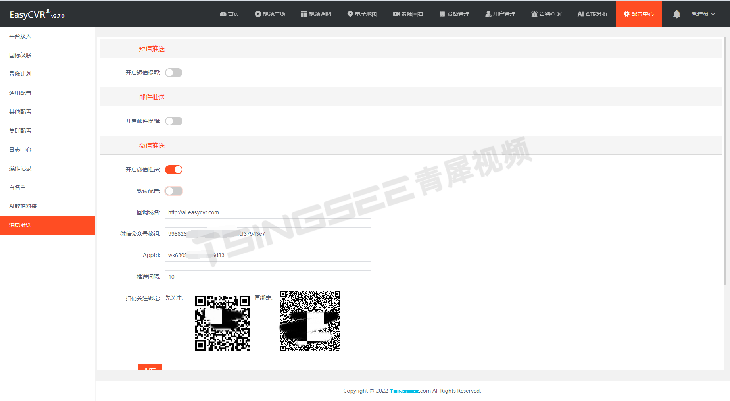Open 录像计划 in sidebar
This screenshot has width=730, height=401.
pos(47,74)
